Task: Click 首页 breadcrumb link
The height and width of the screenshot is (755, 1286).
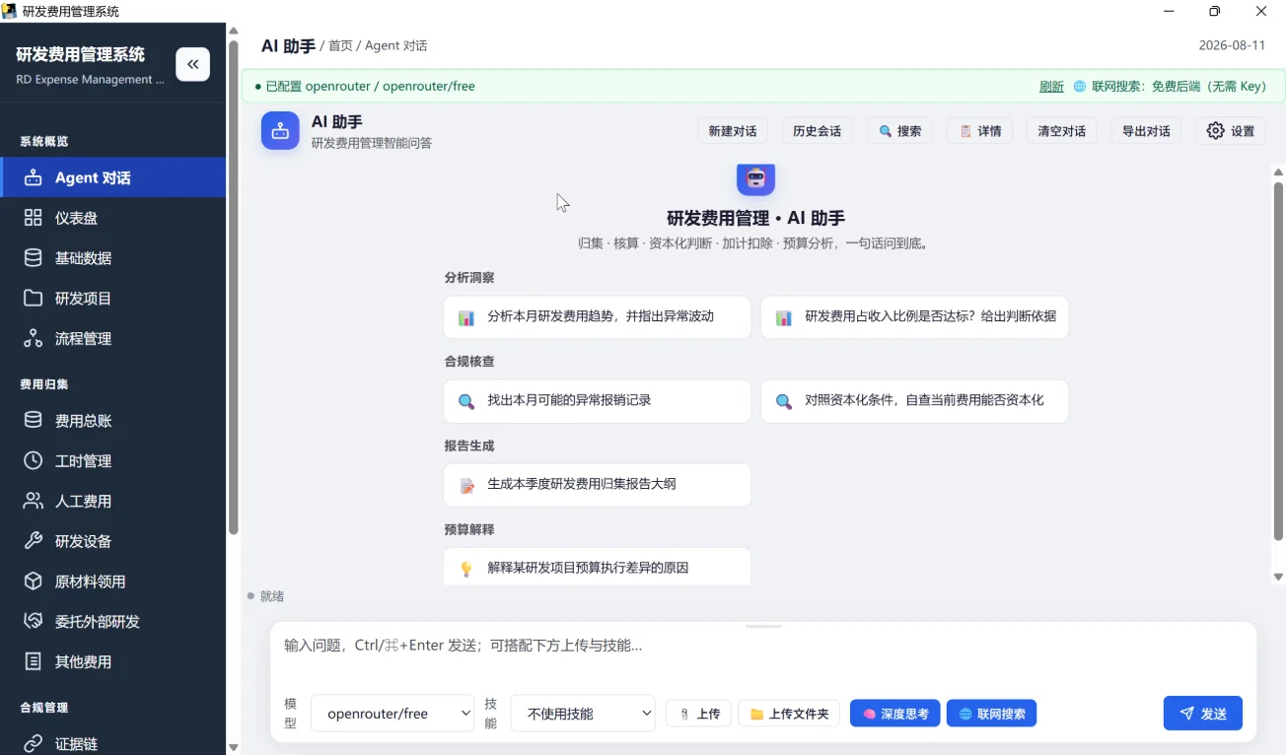Action: [x=340, y=46]
